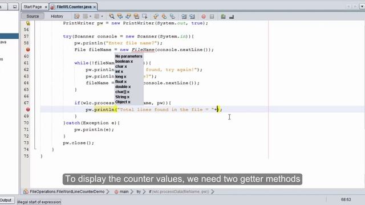
Task: Click the 68:63 cursor position indicator
Action: 346,199
